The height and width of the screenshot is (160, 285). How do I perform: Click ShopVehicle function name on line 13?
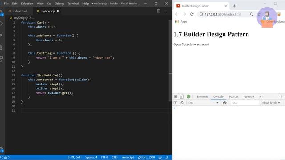(47, 75)
